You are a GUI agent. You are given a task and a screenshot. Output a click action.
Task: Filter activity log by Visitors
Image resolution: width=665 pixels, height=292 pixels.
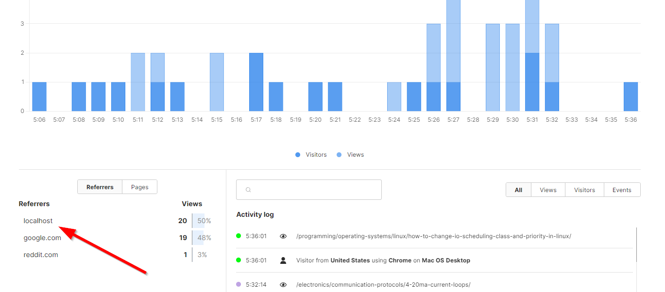point(584,190)
